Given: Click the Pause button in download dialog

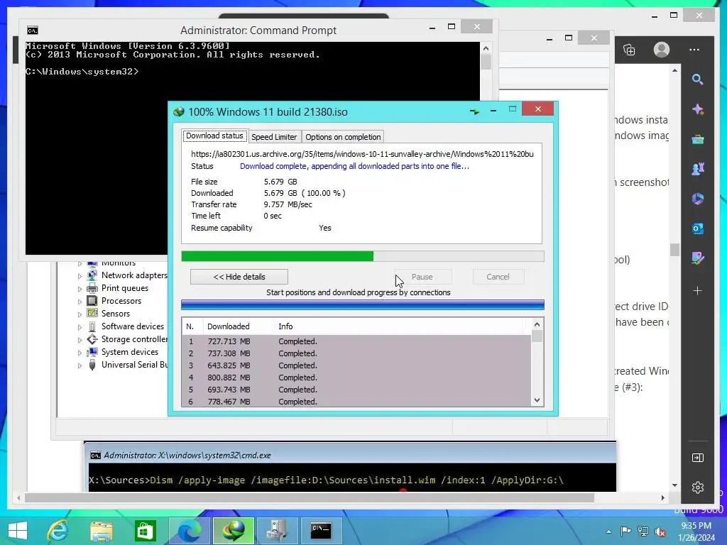Looking at the screenshot, I should click(422, 277).
